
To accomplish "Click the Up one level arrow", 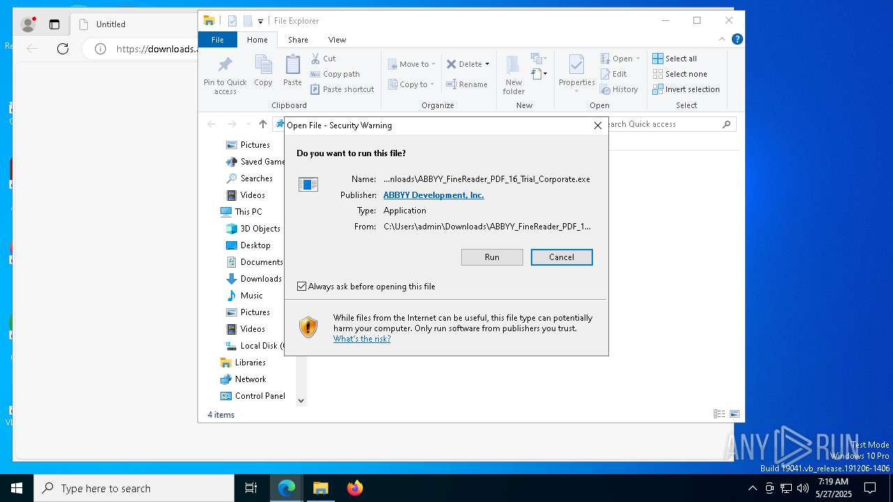I will click(262, 124).
